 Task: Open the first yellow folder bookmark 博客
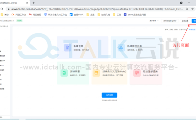[5, 15]
